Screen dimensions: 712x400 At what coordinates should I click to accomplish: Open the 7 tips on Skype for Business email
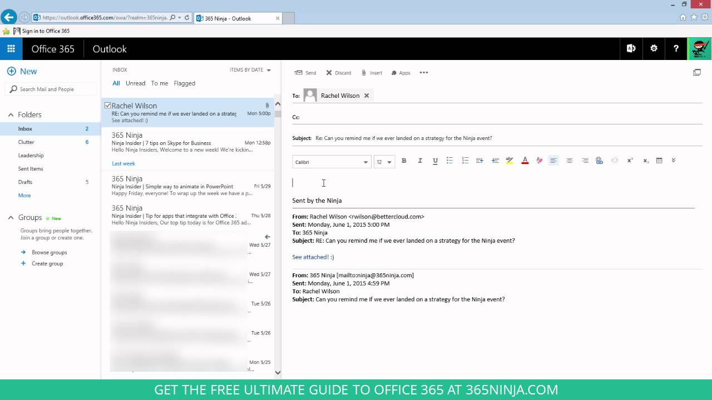pyautogui.click(x=188, y=142)
